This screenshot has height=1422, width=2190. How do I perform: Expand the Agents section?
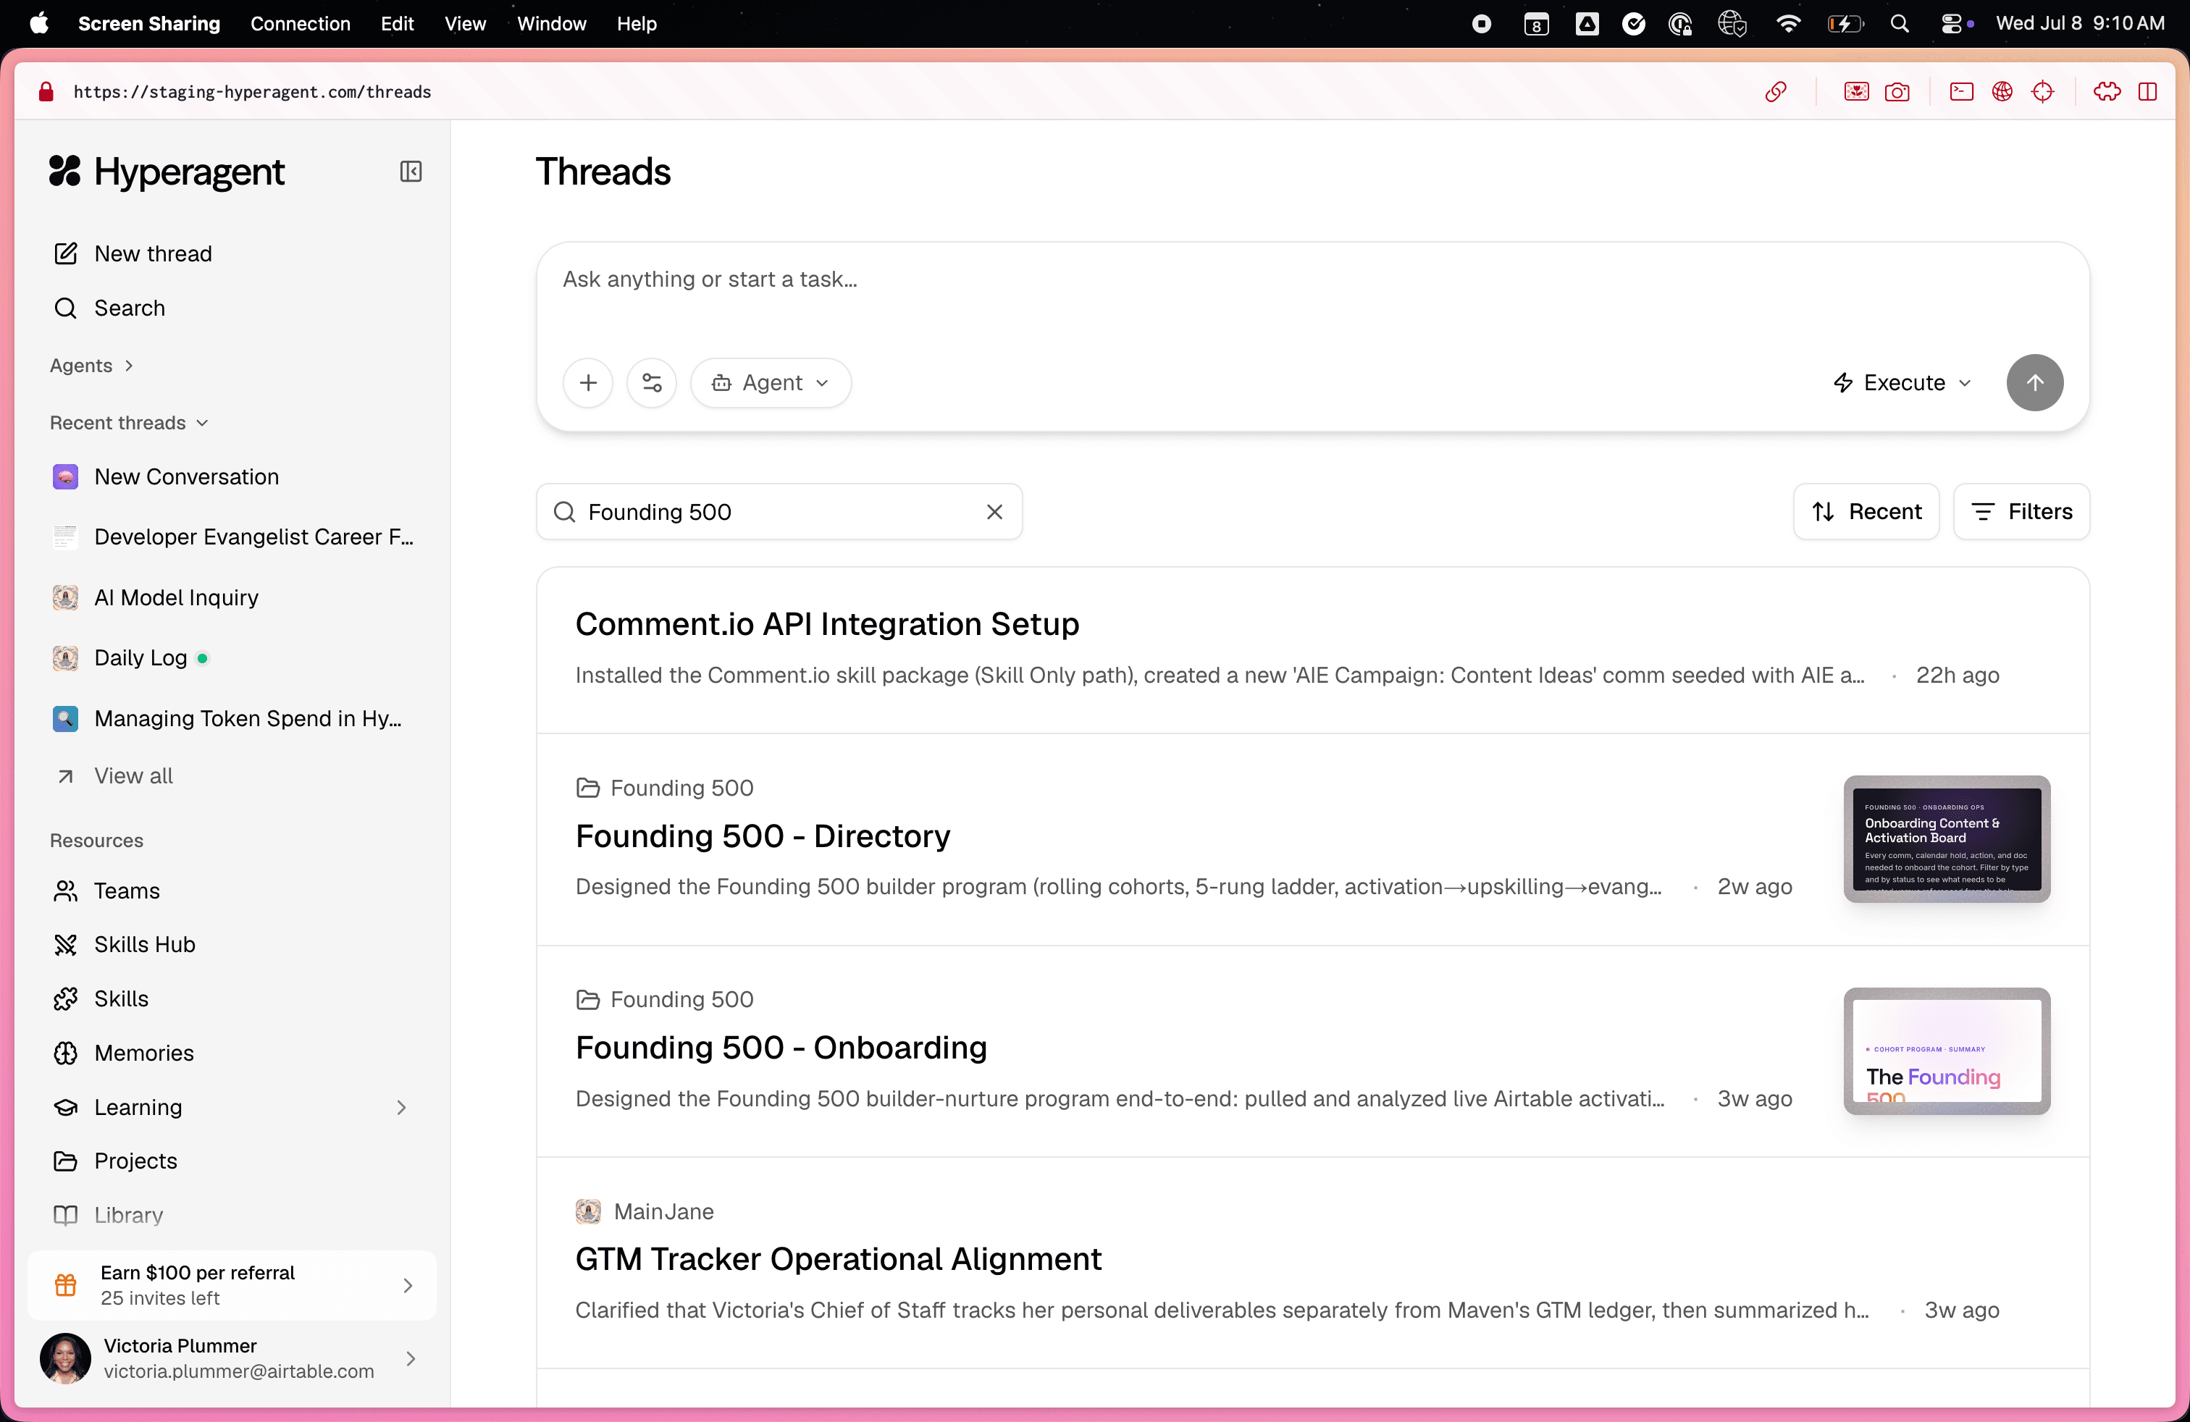click(91, 365)
